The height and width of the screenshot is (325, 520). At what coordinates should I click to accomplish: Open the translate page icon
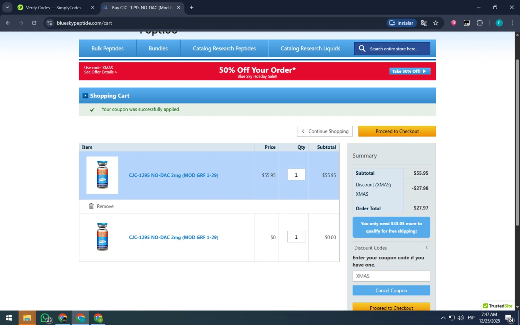(x=424, y=23)
